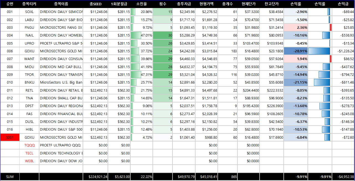The height and width of the screenshot is (181, 355).
Task: Click the 소진율 column header
Action: [x=141, y=4]
